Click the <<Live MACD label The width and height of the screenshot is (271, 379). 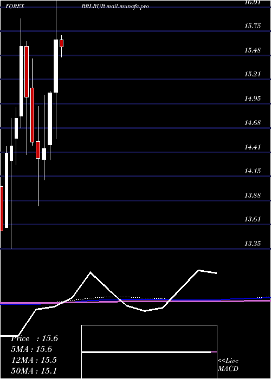pos(228,365)
